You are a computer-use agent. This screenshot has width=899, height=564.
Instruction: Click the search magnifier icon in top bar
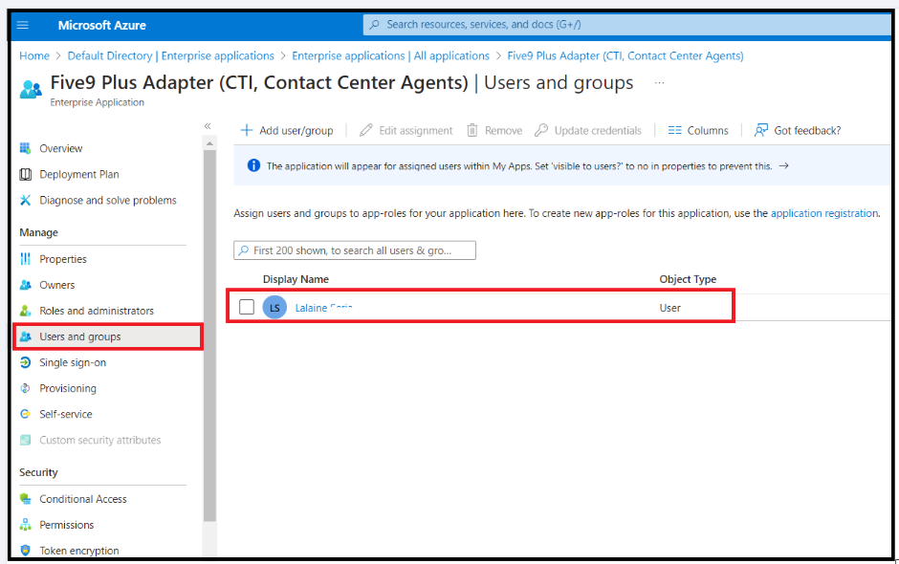tap(374, 25)
